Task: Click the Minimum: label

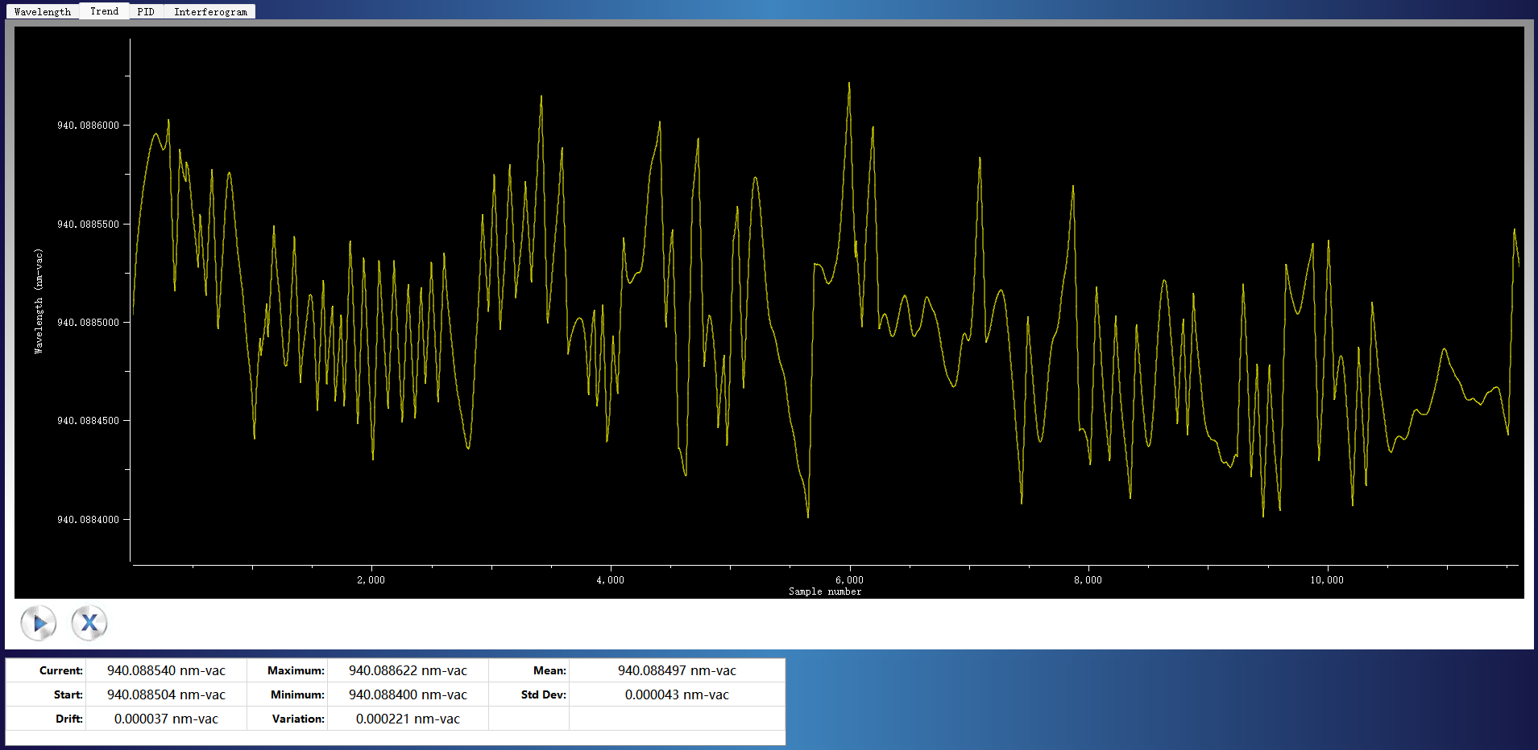Action: point(298,694)
